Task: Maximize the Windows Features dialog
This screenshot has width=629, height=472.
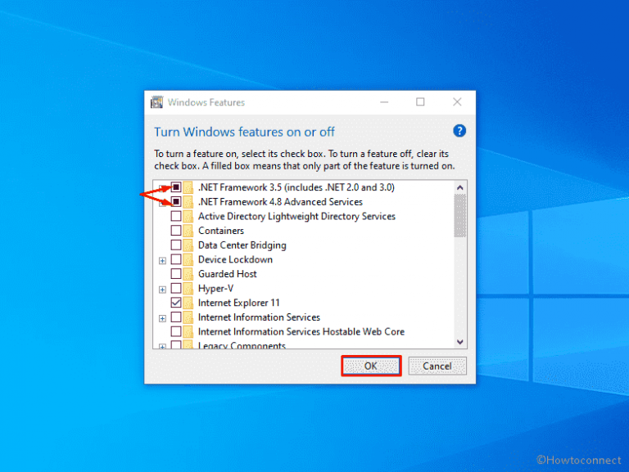Action: point(420,102)
